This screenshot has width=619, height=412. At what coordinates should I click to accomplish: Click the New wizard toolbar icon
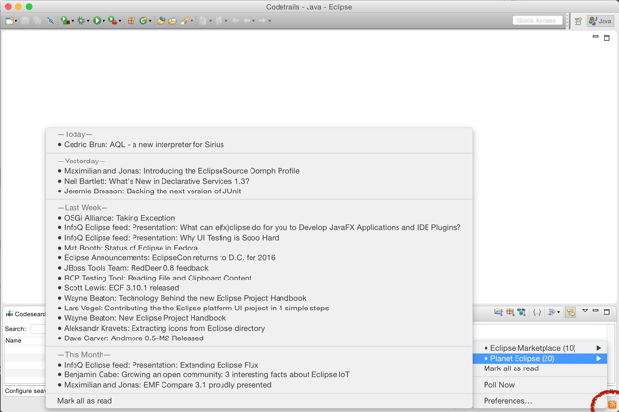tap(9, 21)
